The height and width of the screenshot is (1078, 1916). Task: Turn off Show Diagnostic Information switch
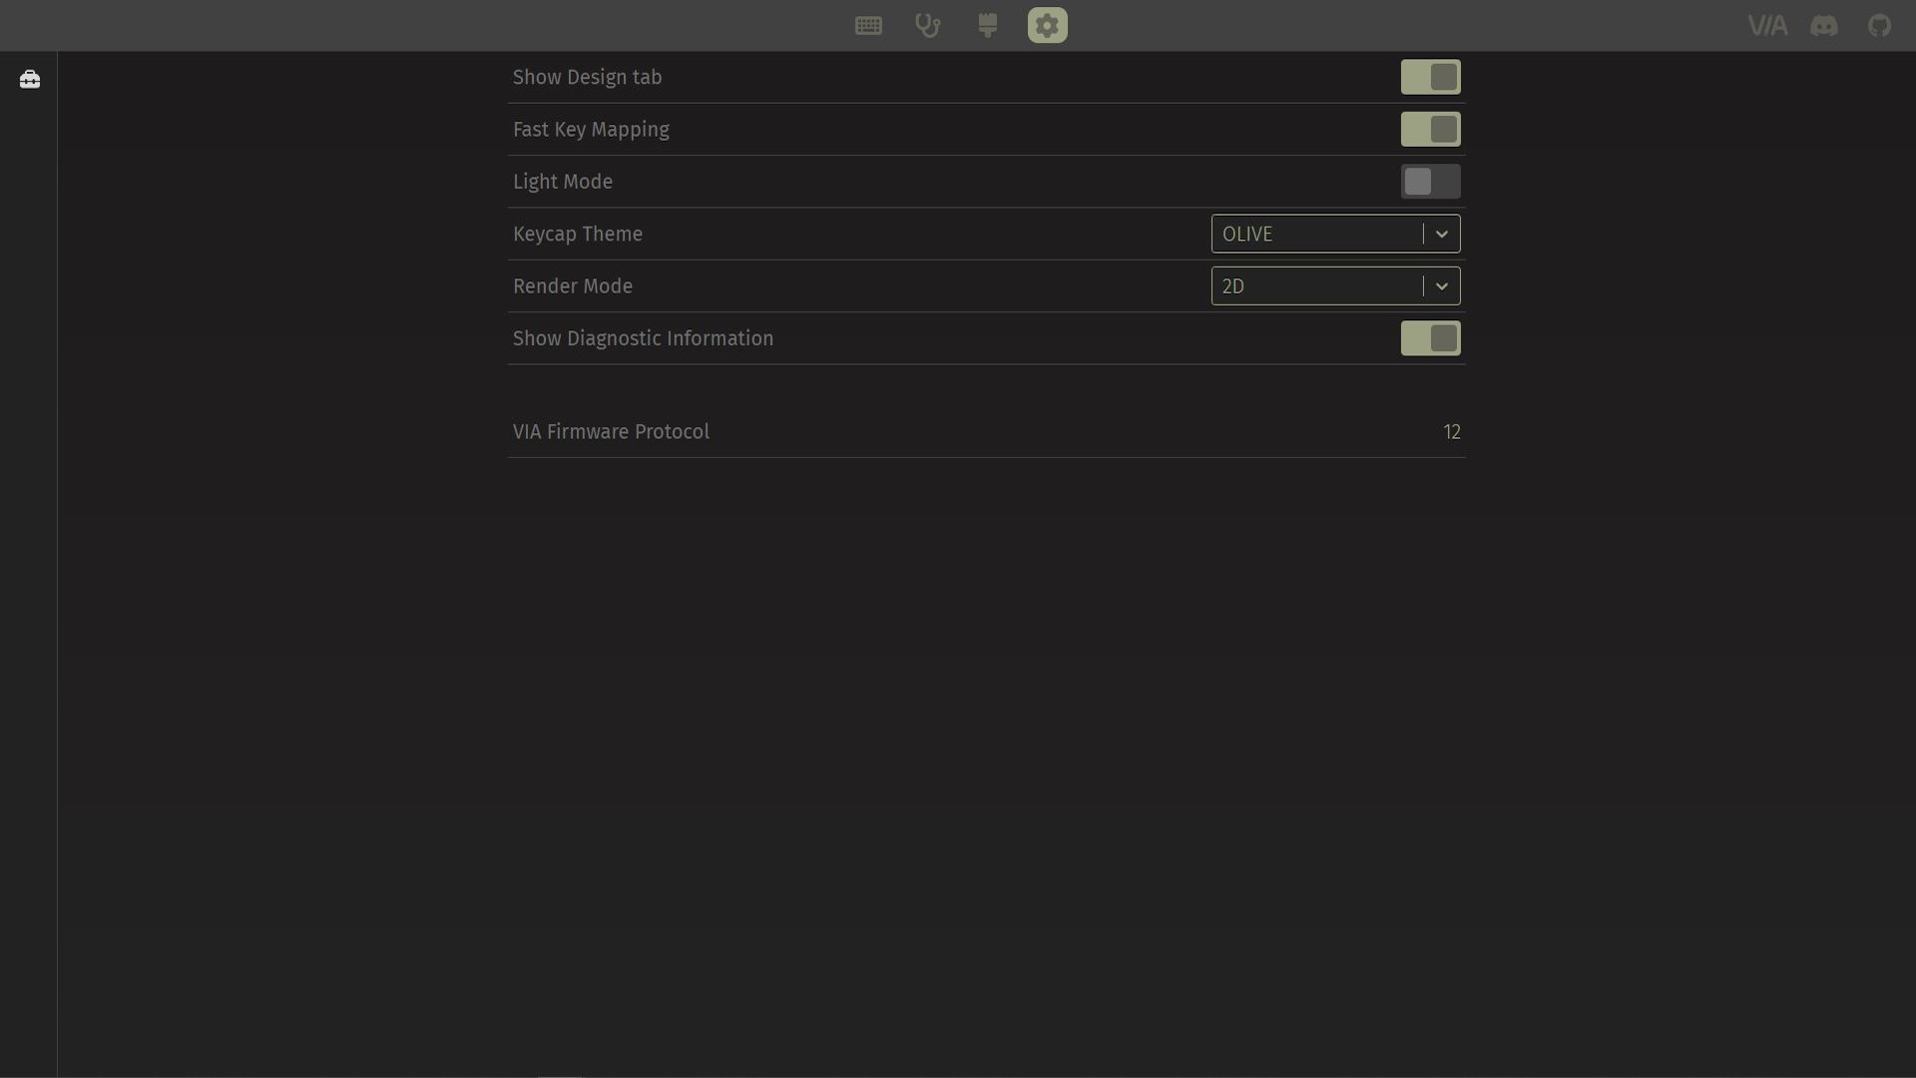tap(1430, 338)
